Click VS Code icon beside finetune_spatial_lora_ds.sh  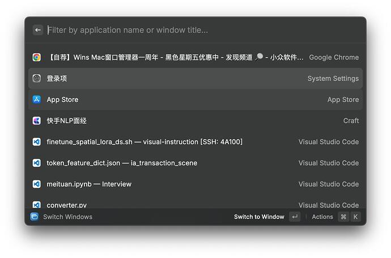36,142
